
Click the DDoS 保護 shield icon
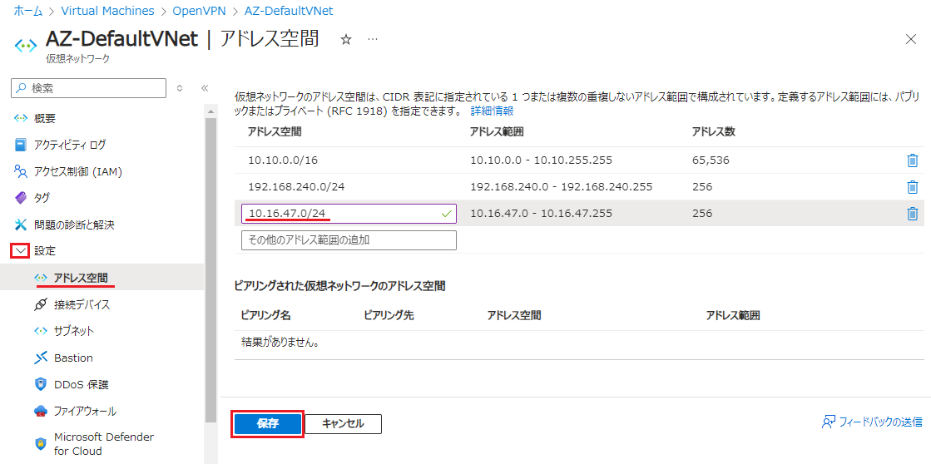(x=41, y=384)
